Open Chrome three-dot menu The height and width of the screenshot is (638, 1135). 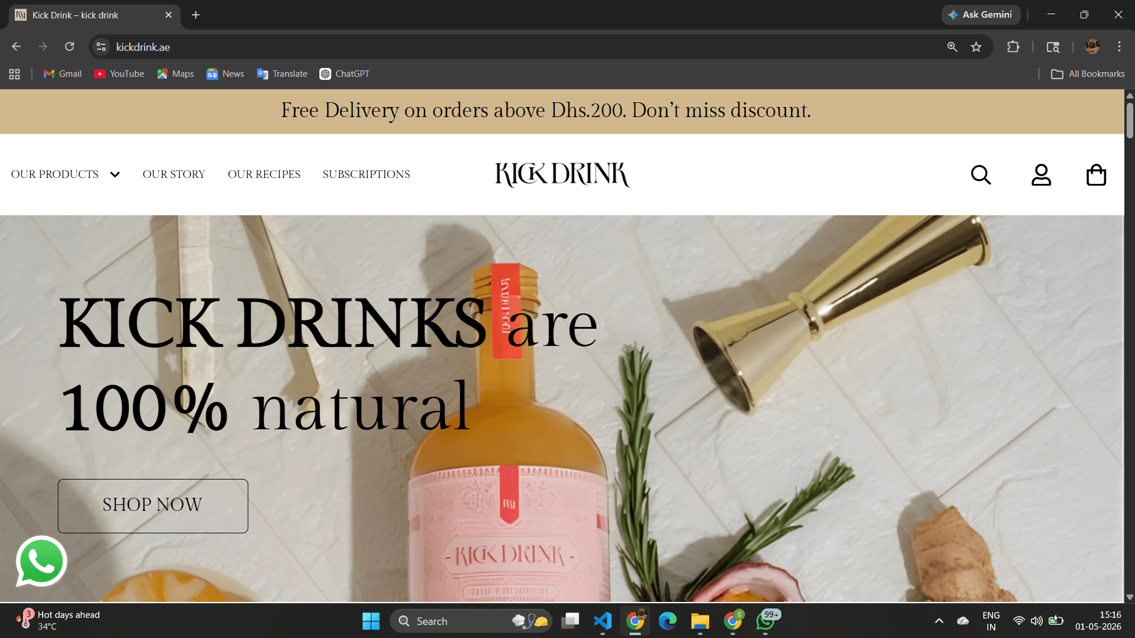coord(1119,47)
